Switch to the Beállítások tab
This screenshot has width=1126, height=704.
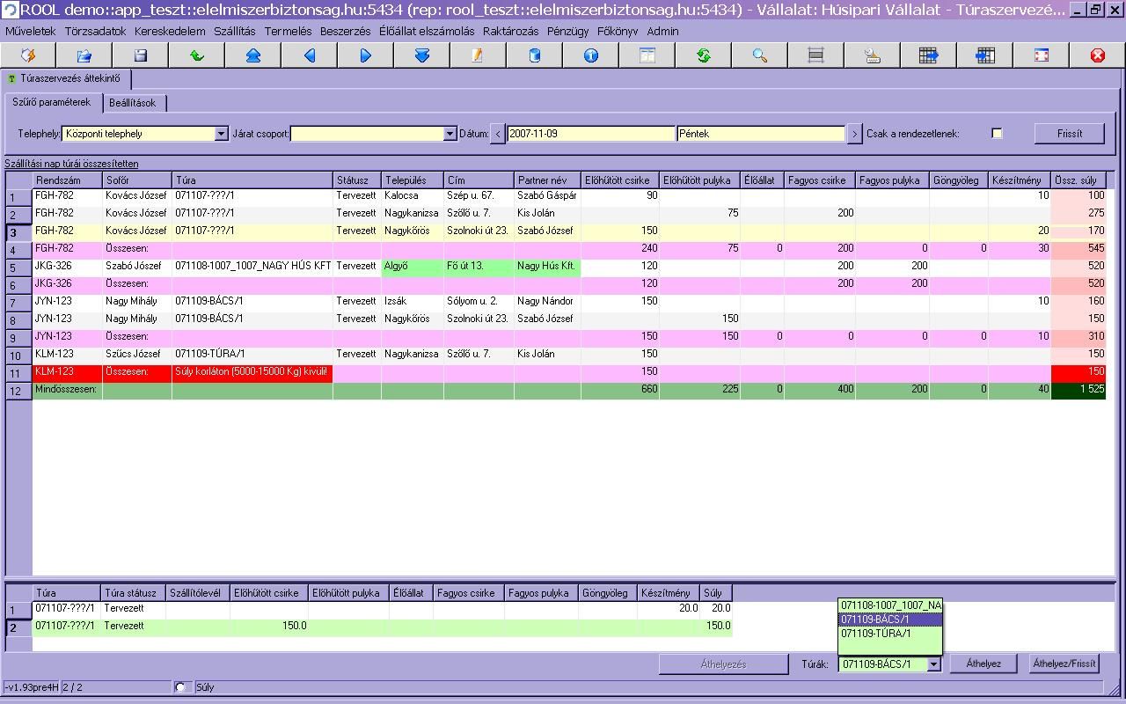tap(133, 103)
